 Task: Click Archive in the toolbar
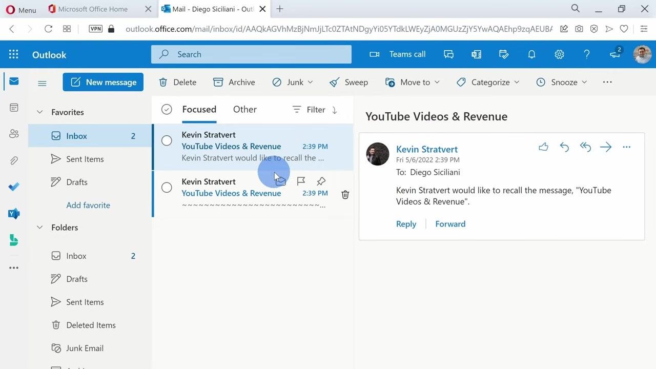point(234,82)
